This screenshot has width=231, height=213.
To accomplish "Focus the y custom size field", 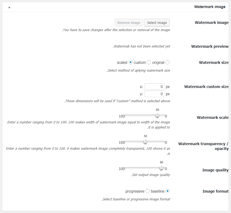I will [154, 94].
